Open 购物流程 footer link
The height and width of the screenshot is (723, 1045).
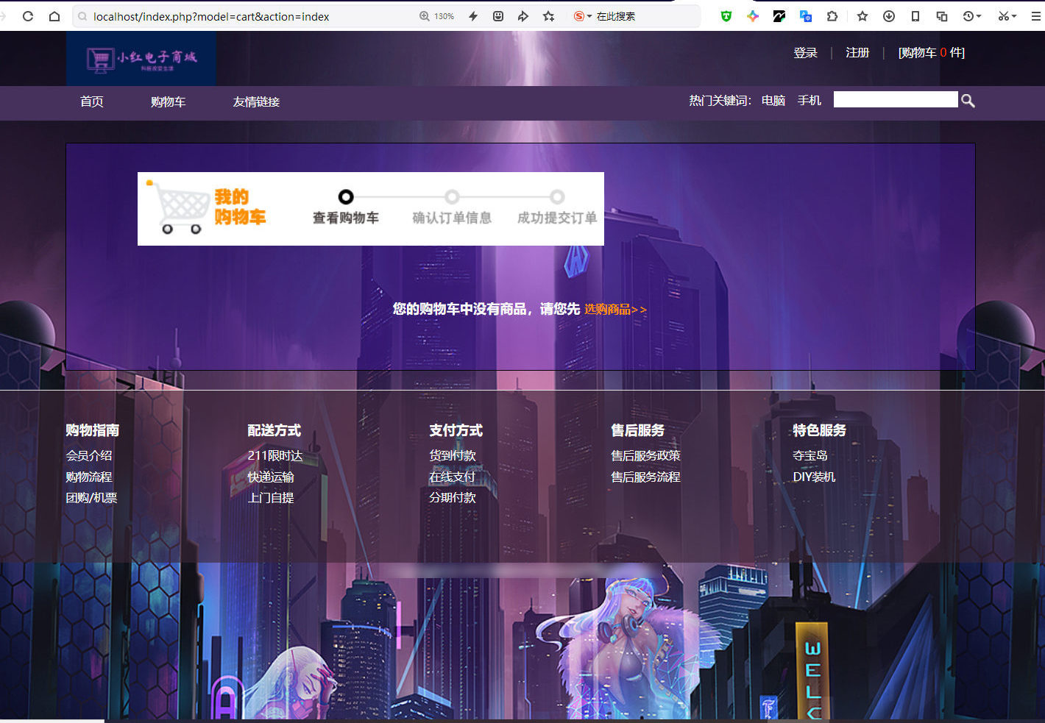coord(89,477)
